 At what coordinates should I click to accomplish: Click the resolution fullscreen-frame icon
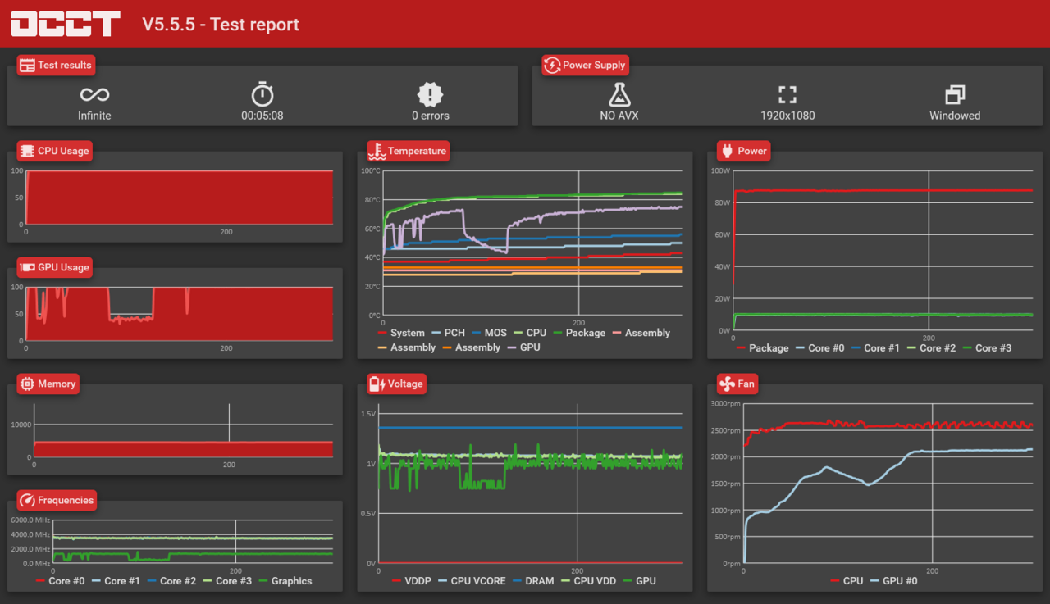[x=787, y=94]
